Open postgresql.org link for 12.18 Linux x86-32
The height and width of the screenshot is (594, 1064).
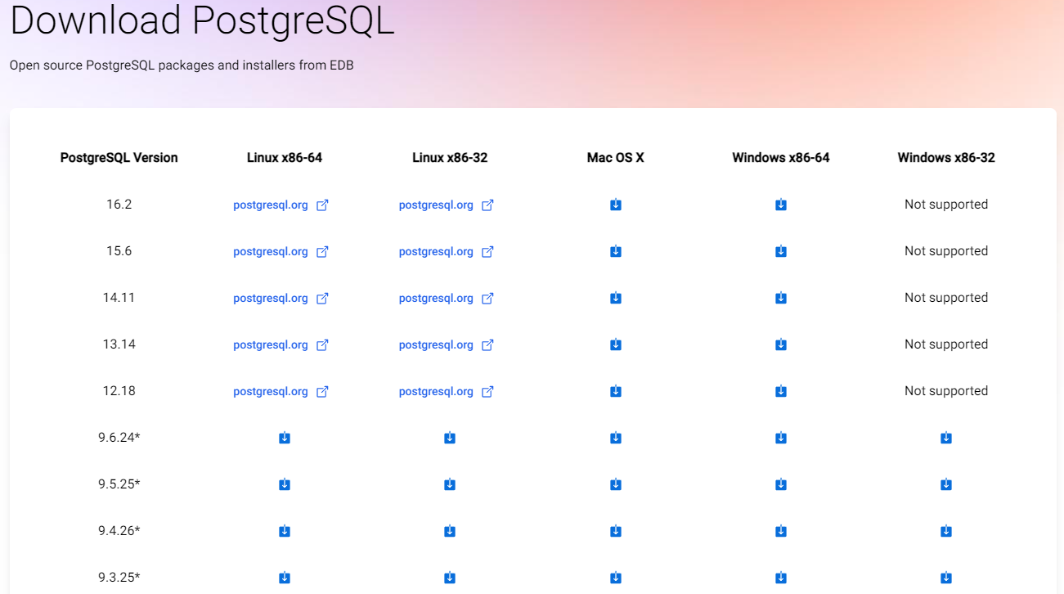click(x=447, y=392)
